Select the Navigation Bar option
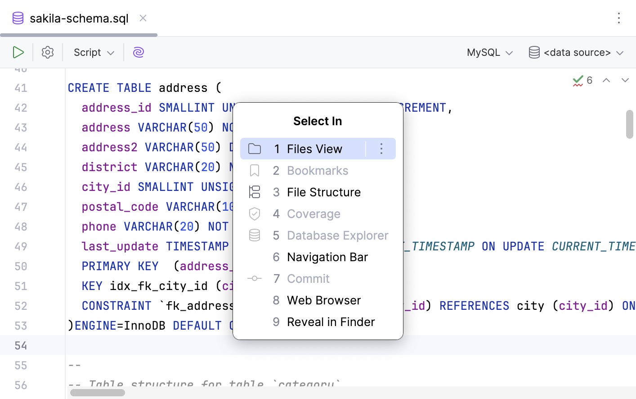The height and width of the screenshot is (399, 636). click(x=327, y=257)
